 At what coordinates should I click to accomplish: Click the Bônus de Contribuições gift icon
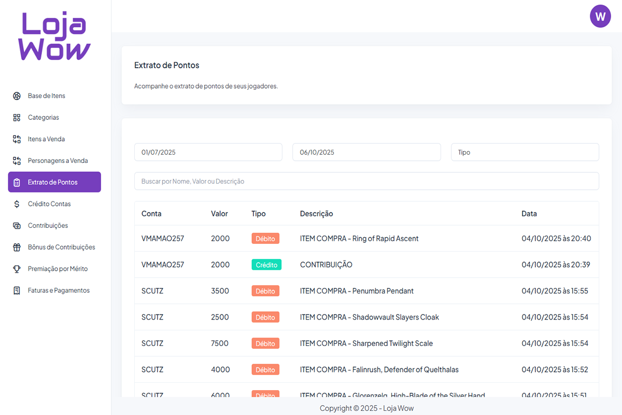click(x=17, y=247)
